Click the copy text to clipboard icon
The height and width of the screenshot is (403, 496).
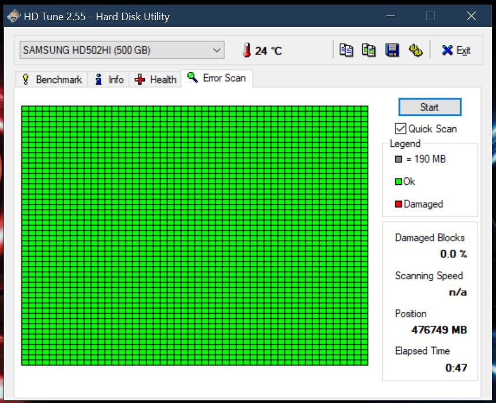346,50
